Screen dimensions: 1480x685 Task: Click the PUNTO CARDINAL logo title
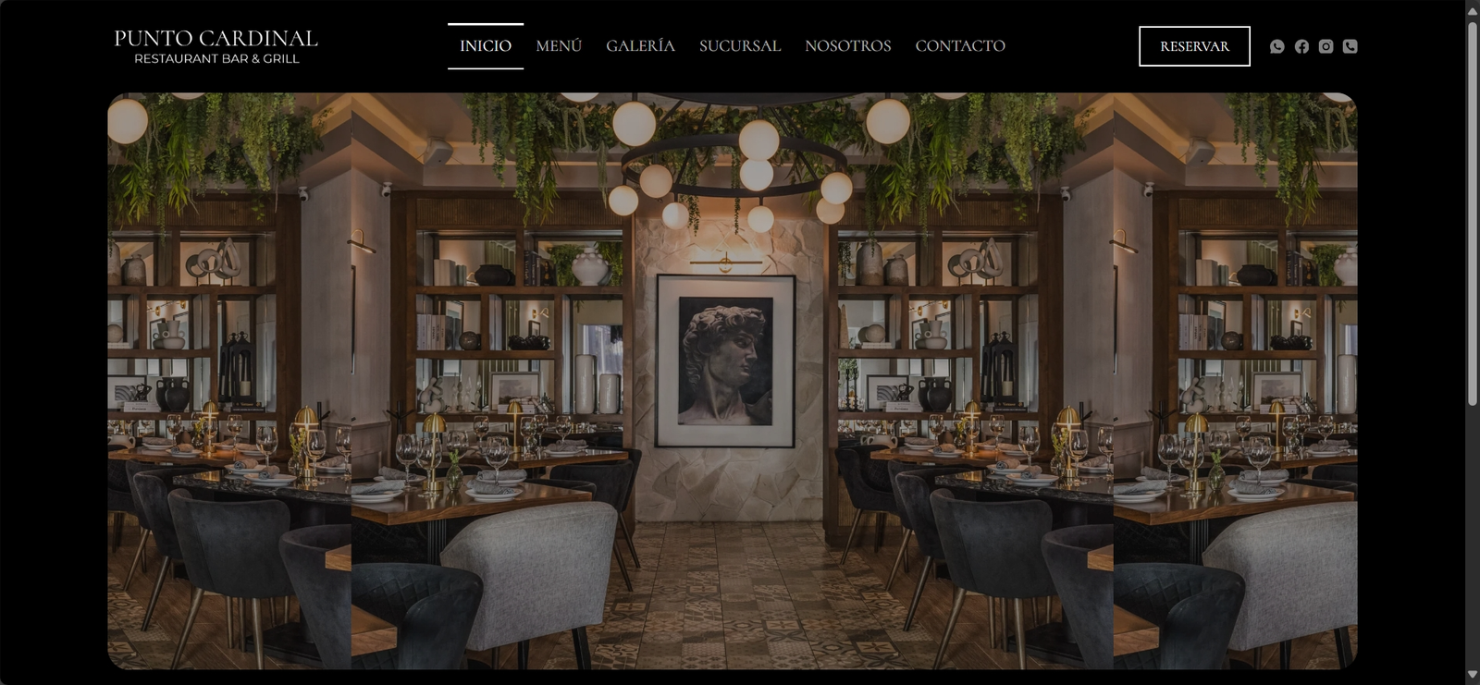(216, 38)
